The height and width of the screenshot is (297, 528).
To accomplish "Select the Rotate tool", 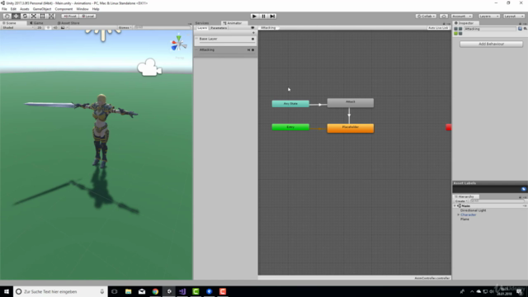I will pyautogui.click(x=25, y=16).
